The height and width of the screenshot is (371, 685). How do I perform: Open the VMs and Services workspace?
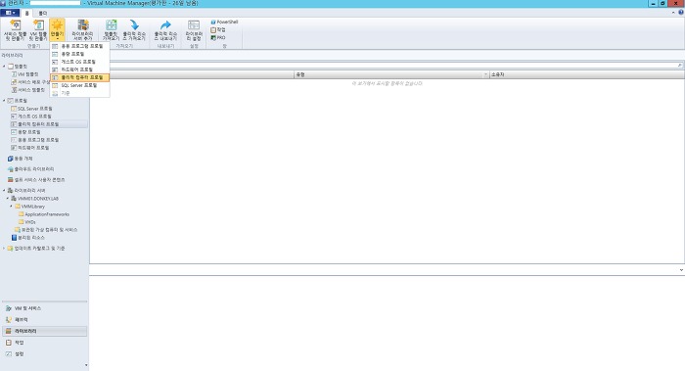(45, 308)
